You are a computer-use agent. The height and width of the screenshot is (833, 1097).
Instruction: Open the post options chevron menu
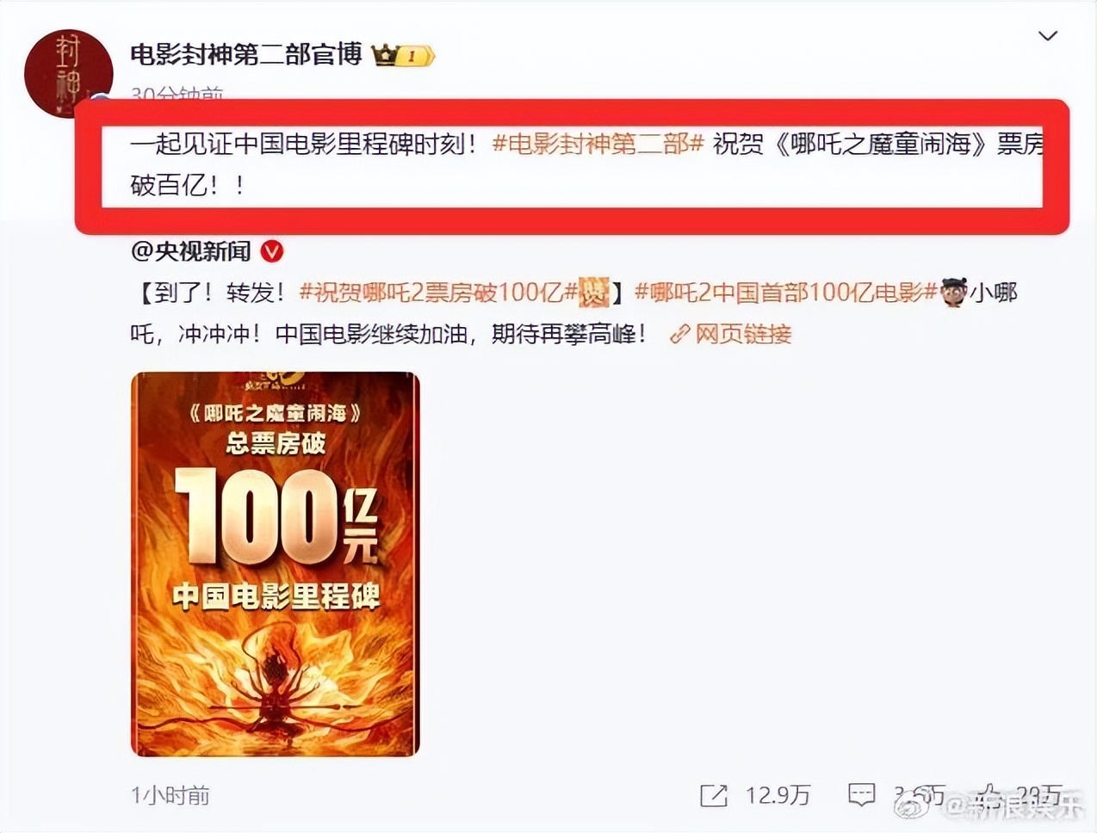[x=1047, y=36]
